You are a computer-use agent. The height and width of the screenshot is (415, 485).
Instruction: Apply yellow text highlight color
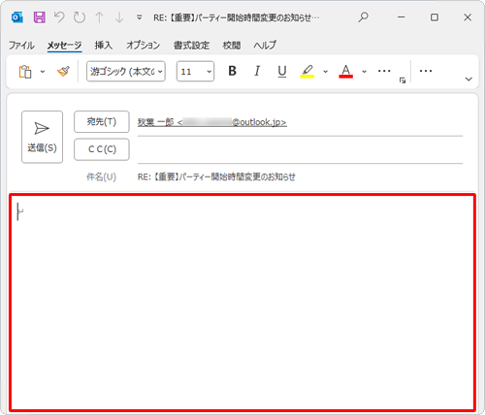pos(307,71)
